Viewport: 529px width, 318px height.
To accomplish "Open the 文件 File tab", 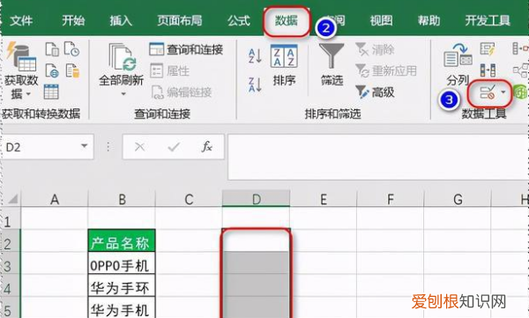I will 21,20.
